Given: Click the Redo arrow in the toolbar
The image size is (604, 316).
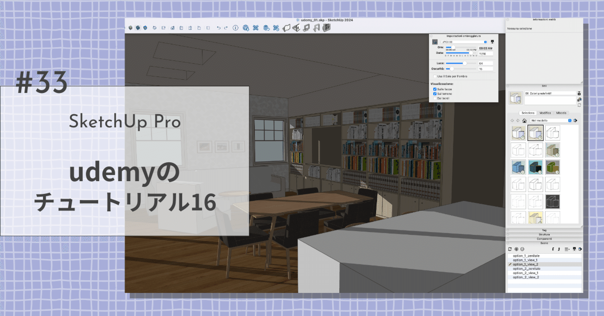Looking at the screenshot, I should click(x=226, y=27).
